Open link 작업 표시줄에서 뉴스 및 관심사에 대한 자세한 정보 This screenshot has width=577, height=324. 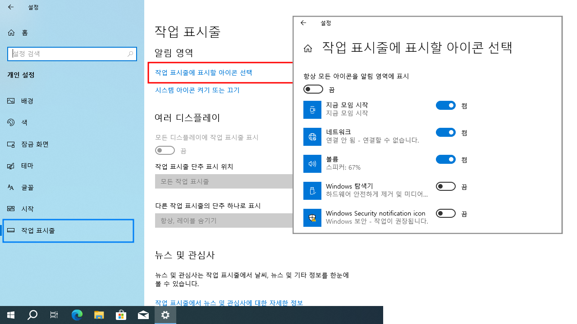pos(229,303)
